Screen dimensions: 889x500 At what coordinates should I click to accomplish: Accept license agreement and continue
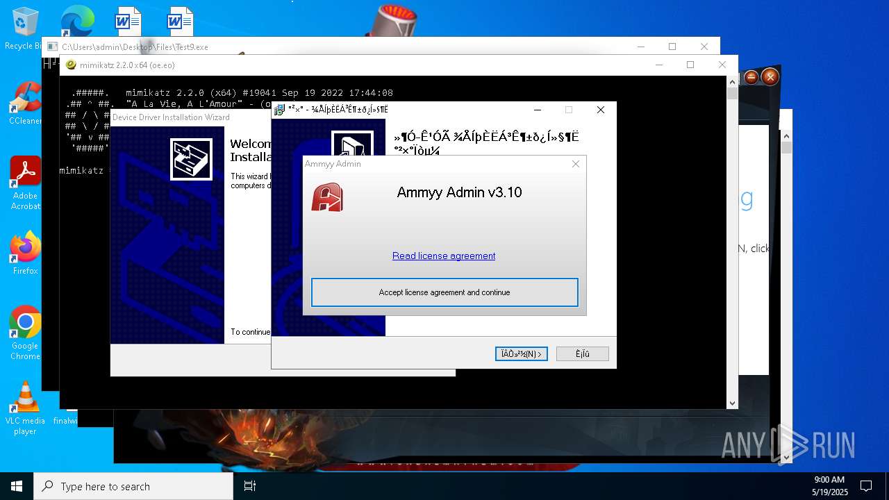[444, 292]
